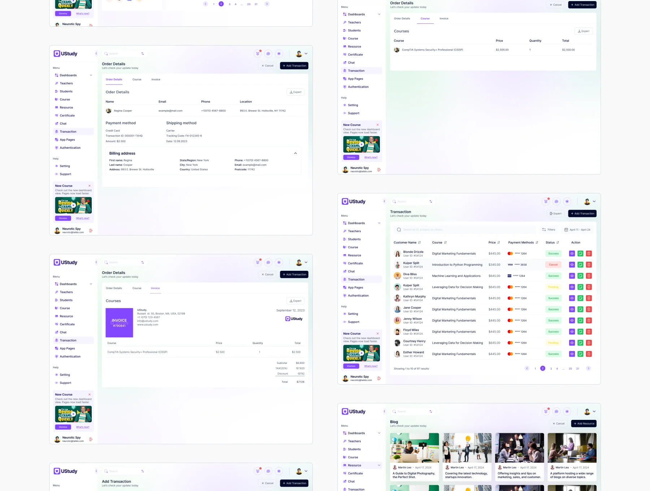
Task: Collapse the Billing address section
Action: (295, 153)
